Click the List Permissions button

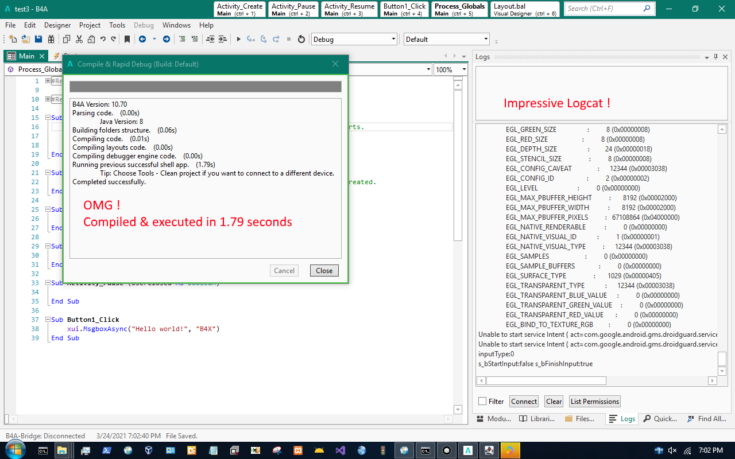click(594, 402)
